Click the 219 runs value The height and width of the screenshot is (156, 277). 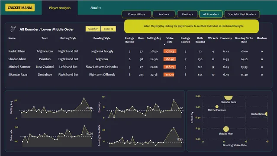pyautogui.click(x=141, y=75)
